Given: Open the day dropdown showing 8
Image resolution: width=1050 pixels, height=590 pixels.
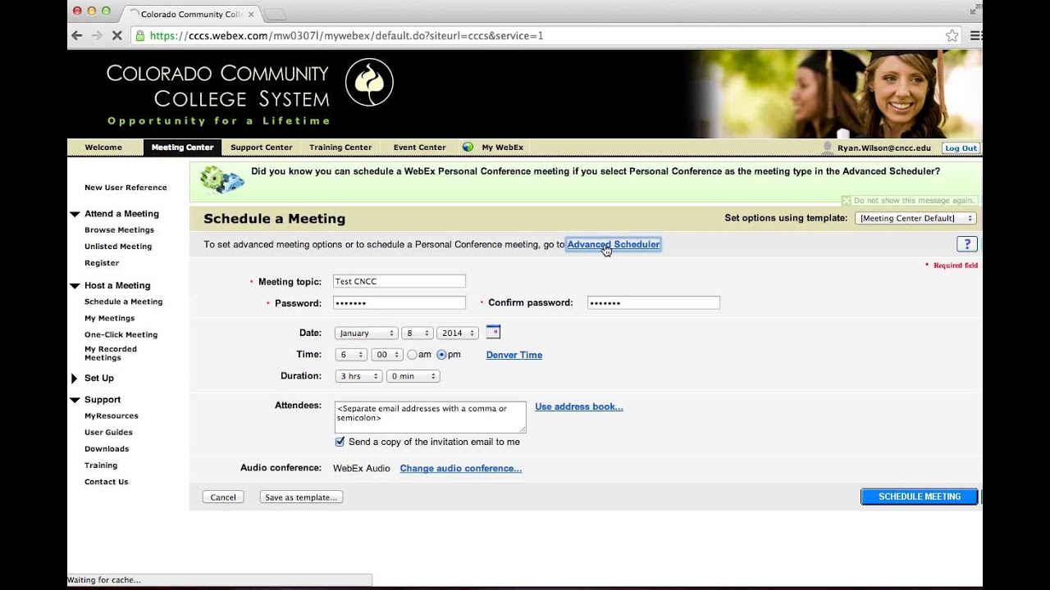Looking at the screenshot, I should coord(417,333).
